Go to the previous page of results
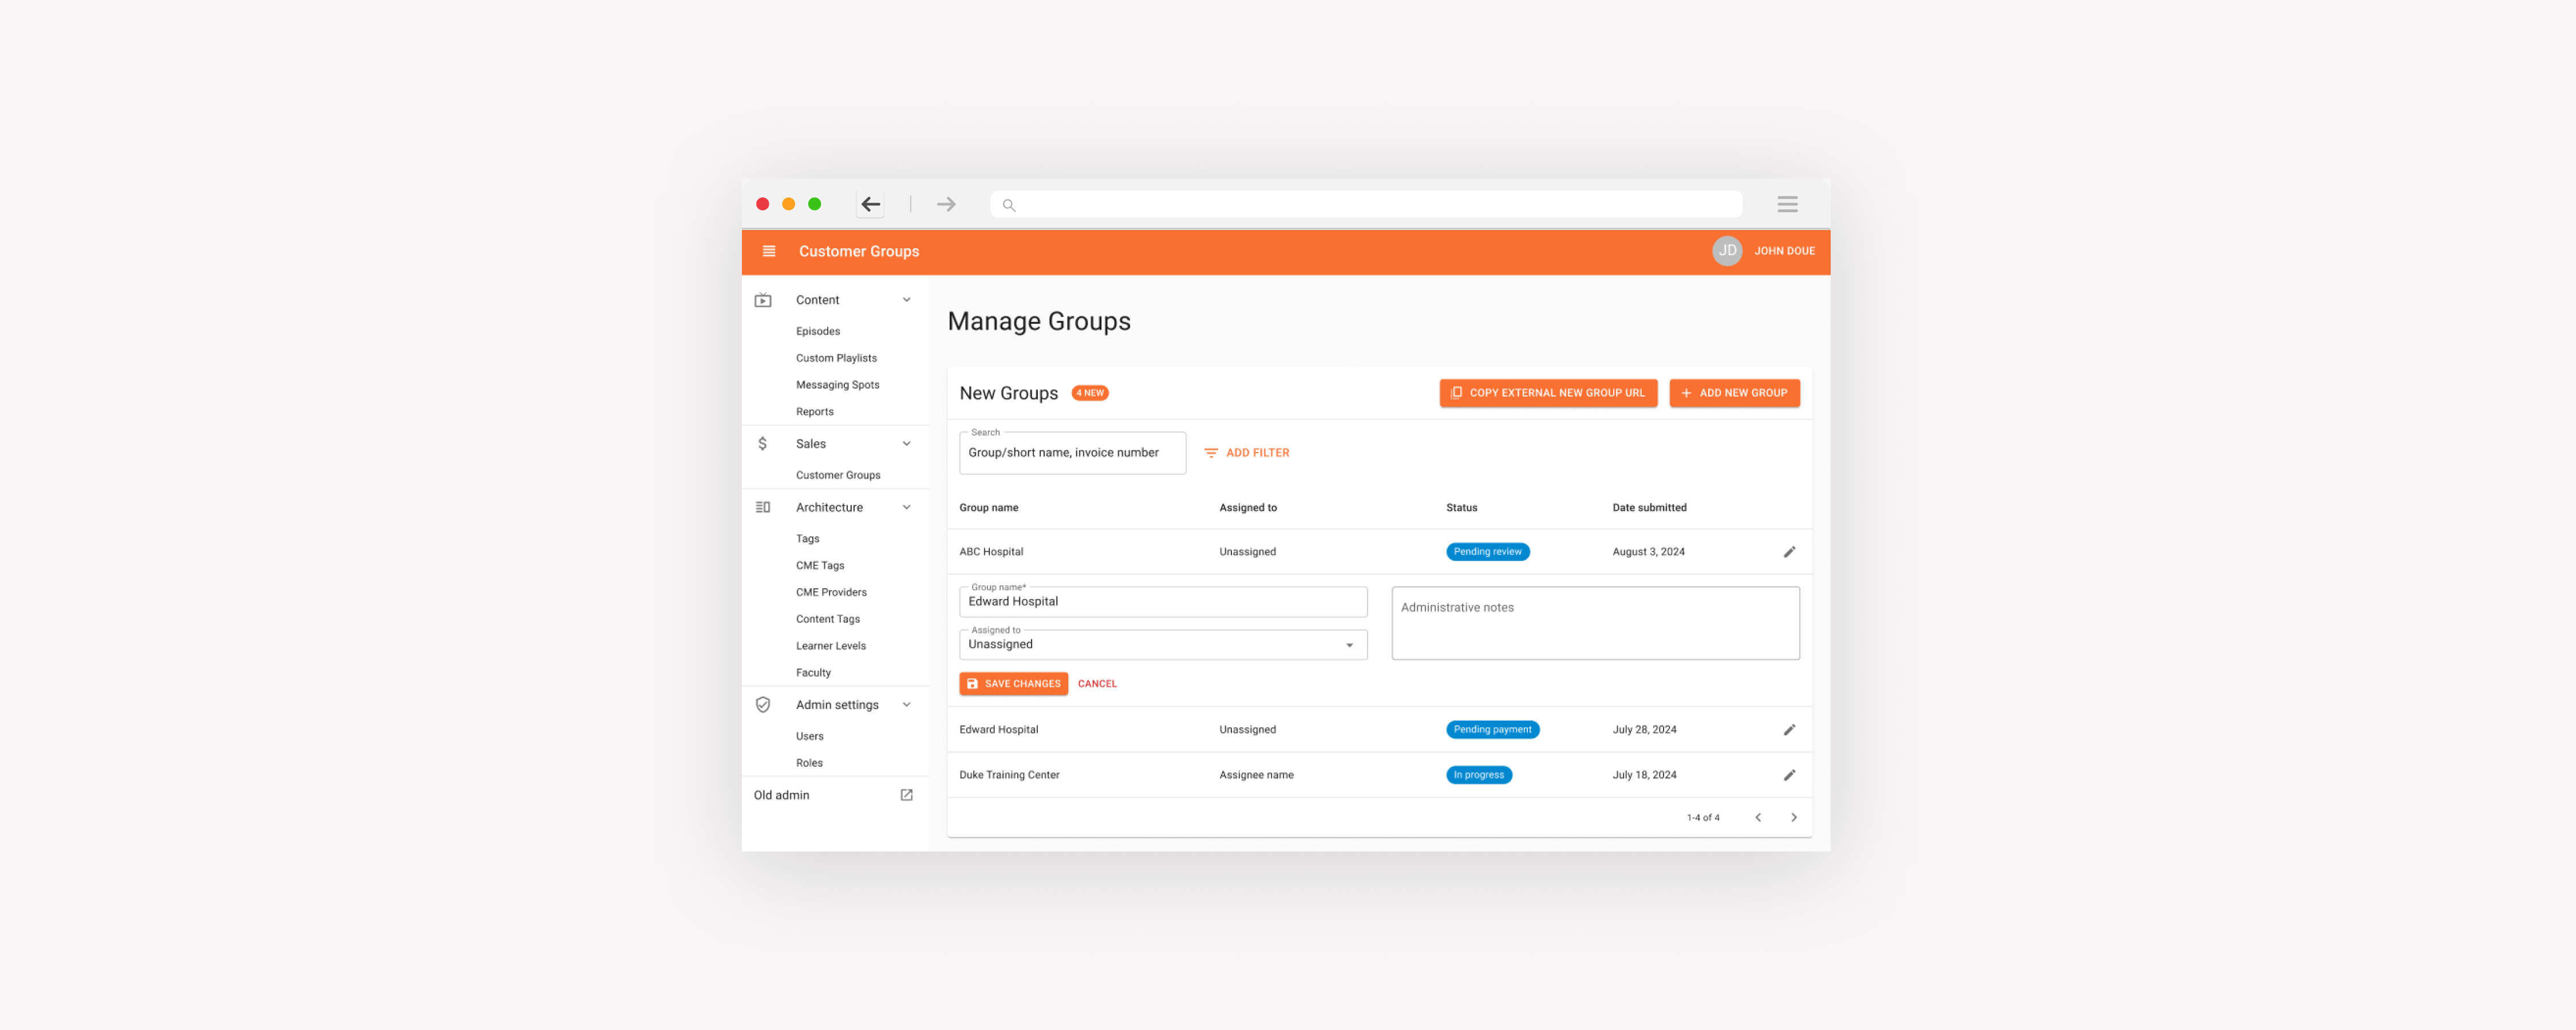2576x1030 pixels. click(1757, 817)
